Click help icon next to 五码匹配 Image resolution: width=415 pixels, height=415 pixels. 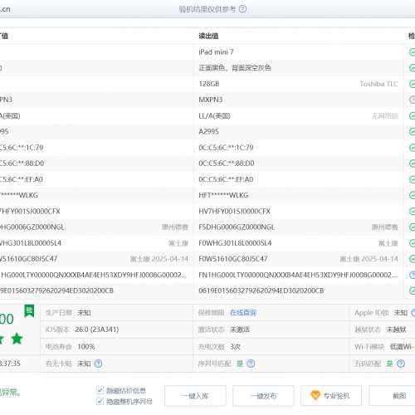(x=401, y=364)
